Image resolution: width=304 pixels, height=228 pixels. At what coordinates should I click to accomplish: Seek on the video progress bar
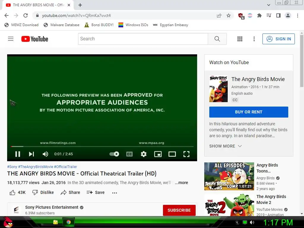(x=102, y=146)
